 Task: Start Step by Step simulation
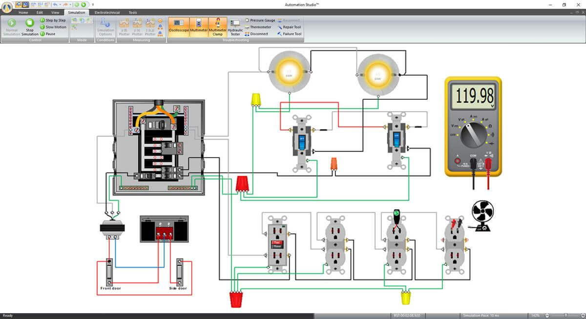53,21
